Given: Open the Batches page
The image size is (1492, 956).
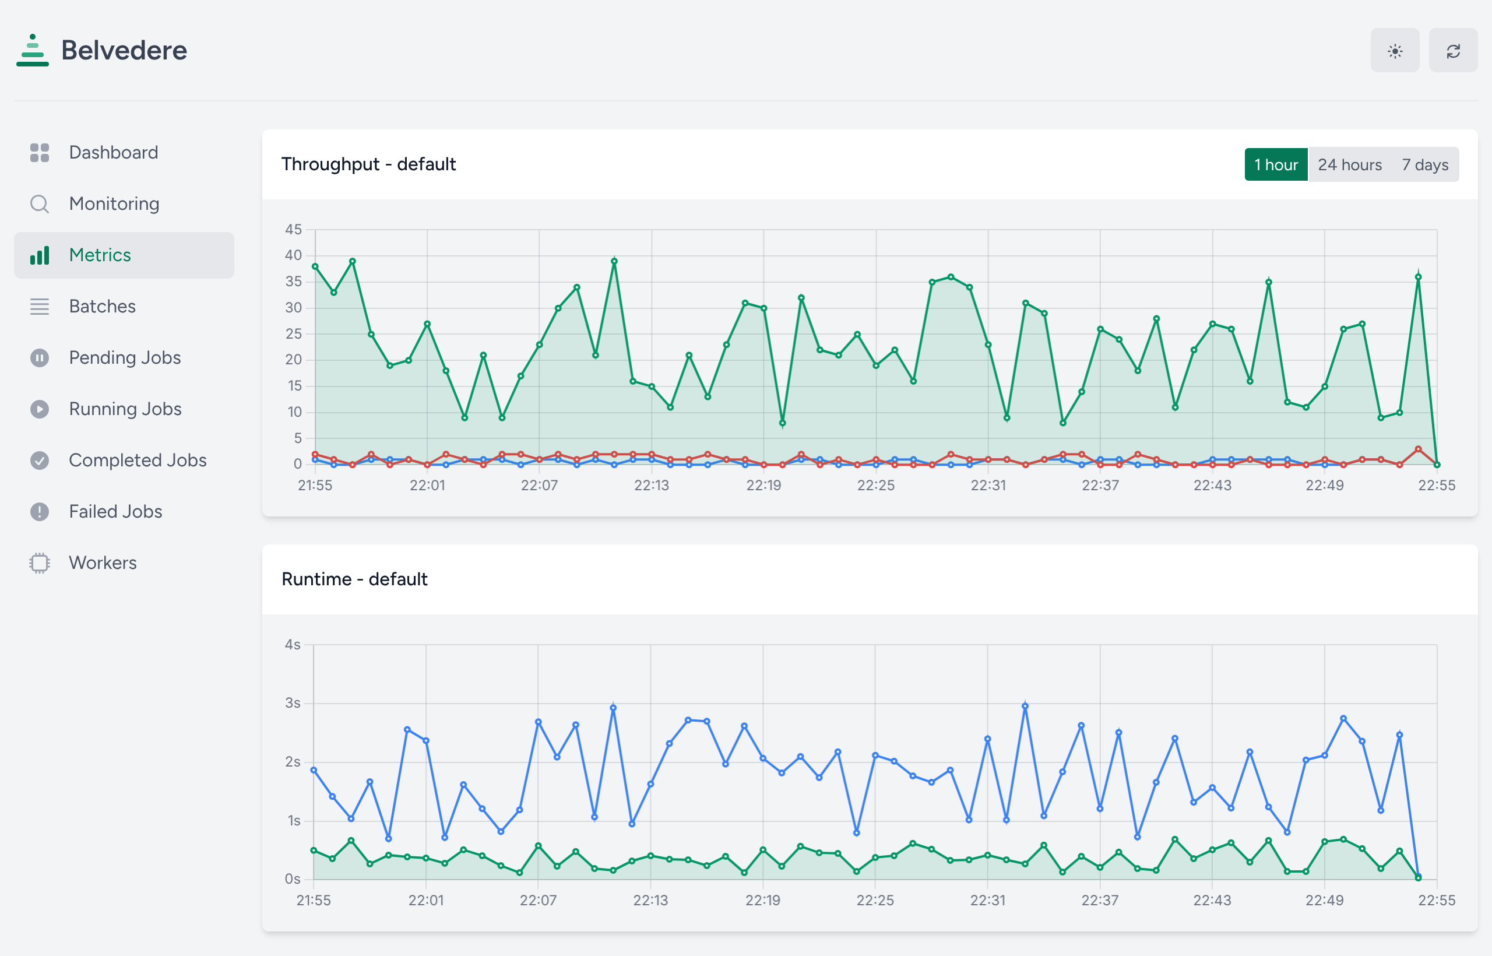Looking at the screenshot, I should [x=124, y=307].
